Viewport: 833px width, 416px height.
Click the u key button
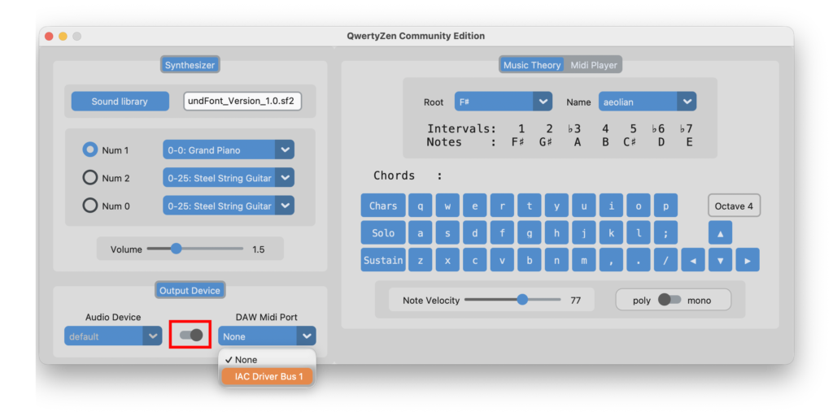pos(584,206)
